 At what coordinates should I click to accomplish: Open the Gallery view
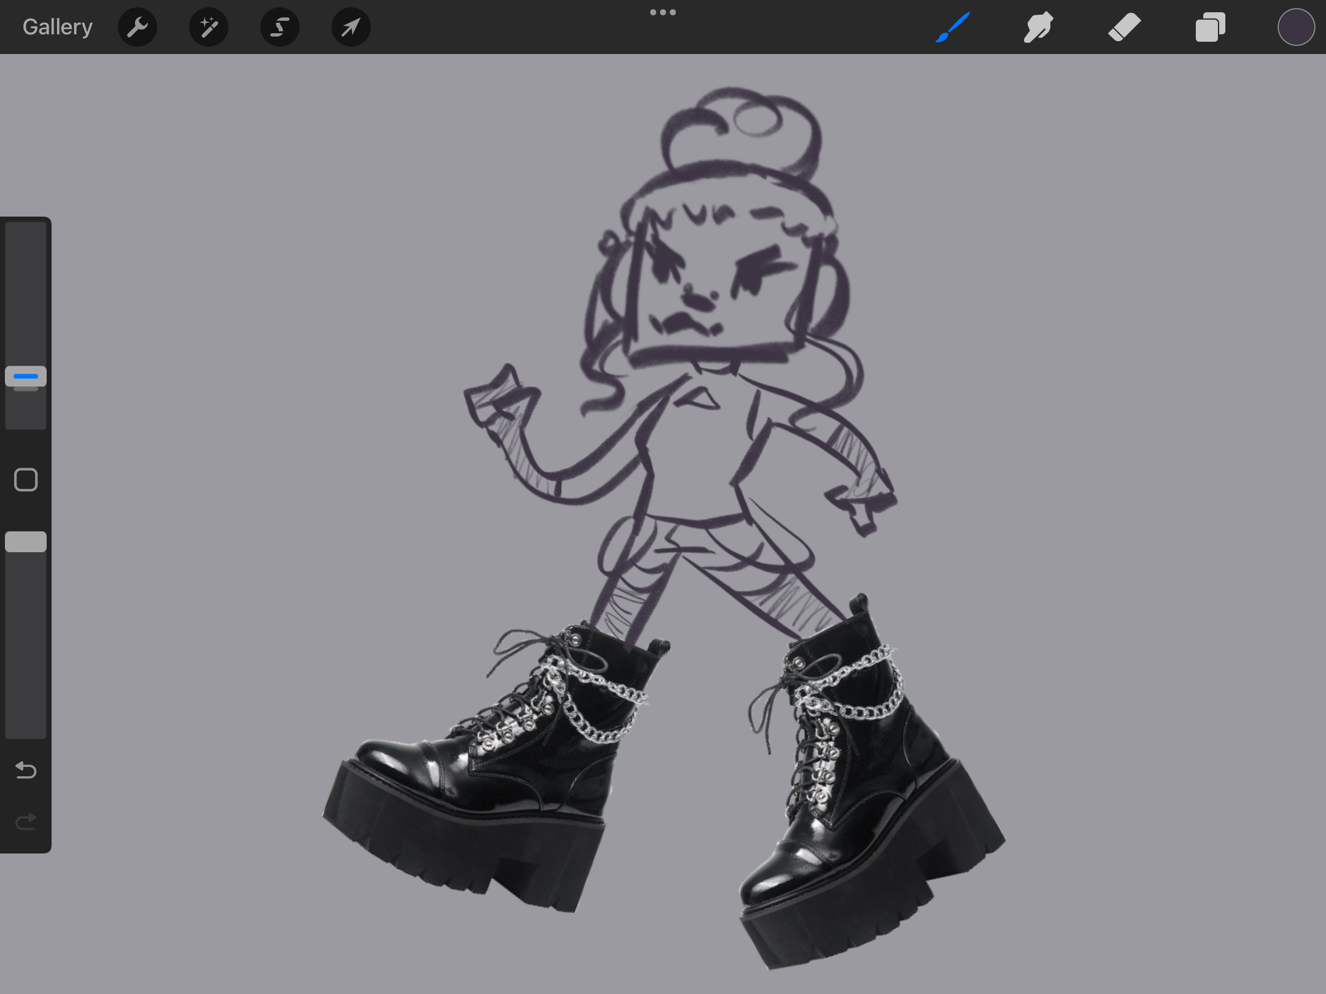pyautogui.click(x=57, y=27)
